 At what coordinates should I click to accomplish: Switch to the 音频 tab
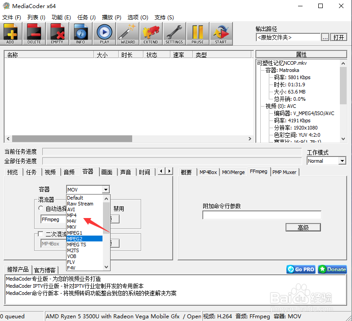69,172
